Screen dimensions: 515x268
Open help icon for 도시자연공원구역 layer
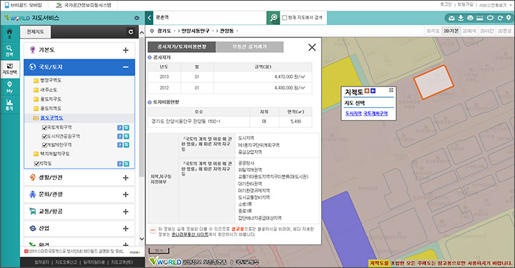(120, 136)
